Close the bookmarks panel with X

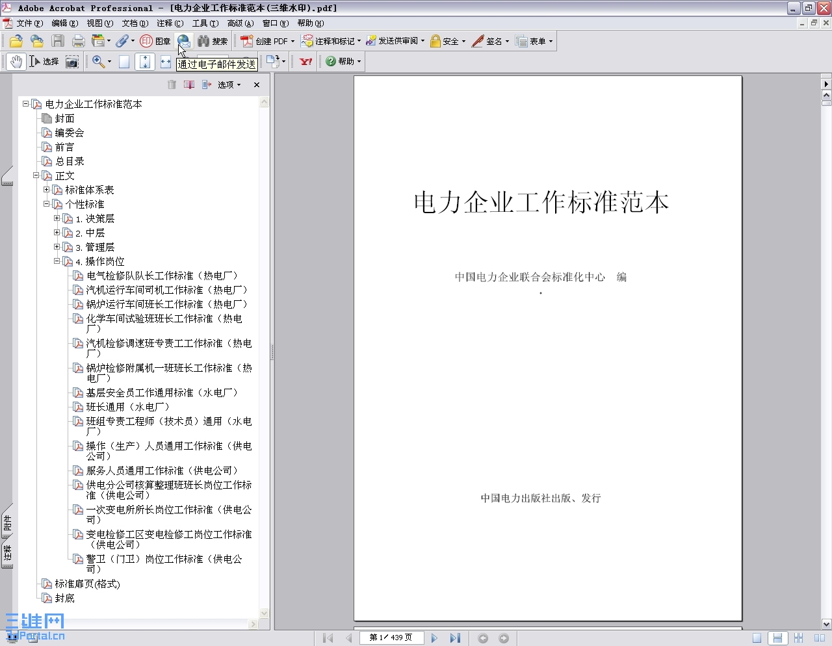257,84
